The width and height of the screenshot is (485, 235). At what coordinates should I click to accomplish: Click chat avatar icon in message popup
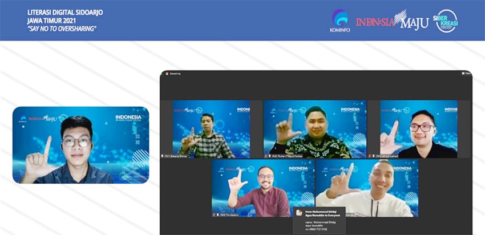pyautogui.click(x=299, y=213)
